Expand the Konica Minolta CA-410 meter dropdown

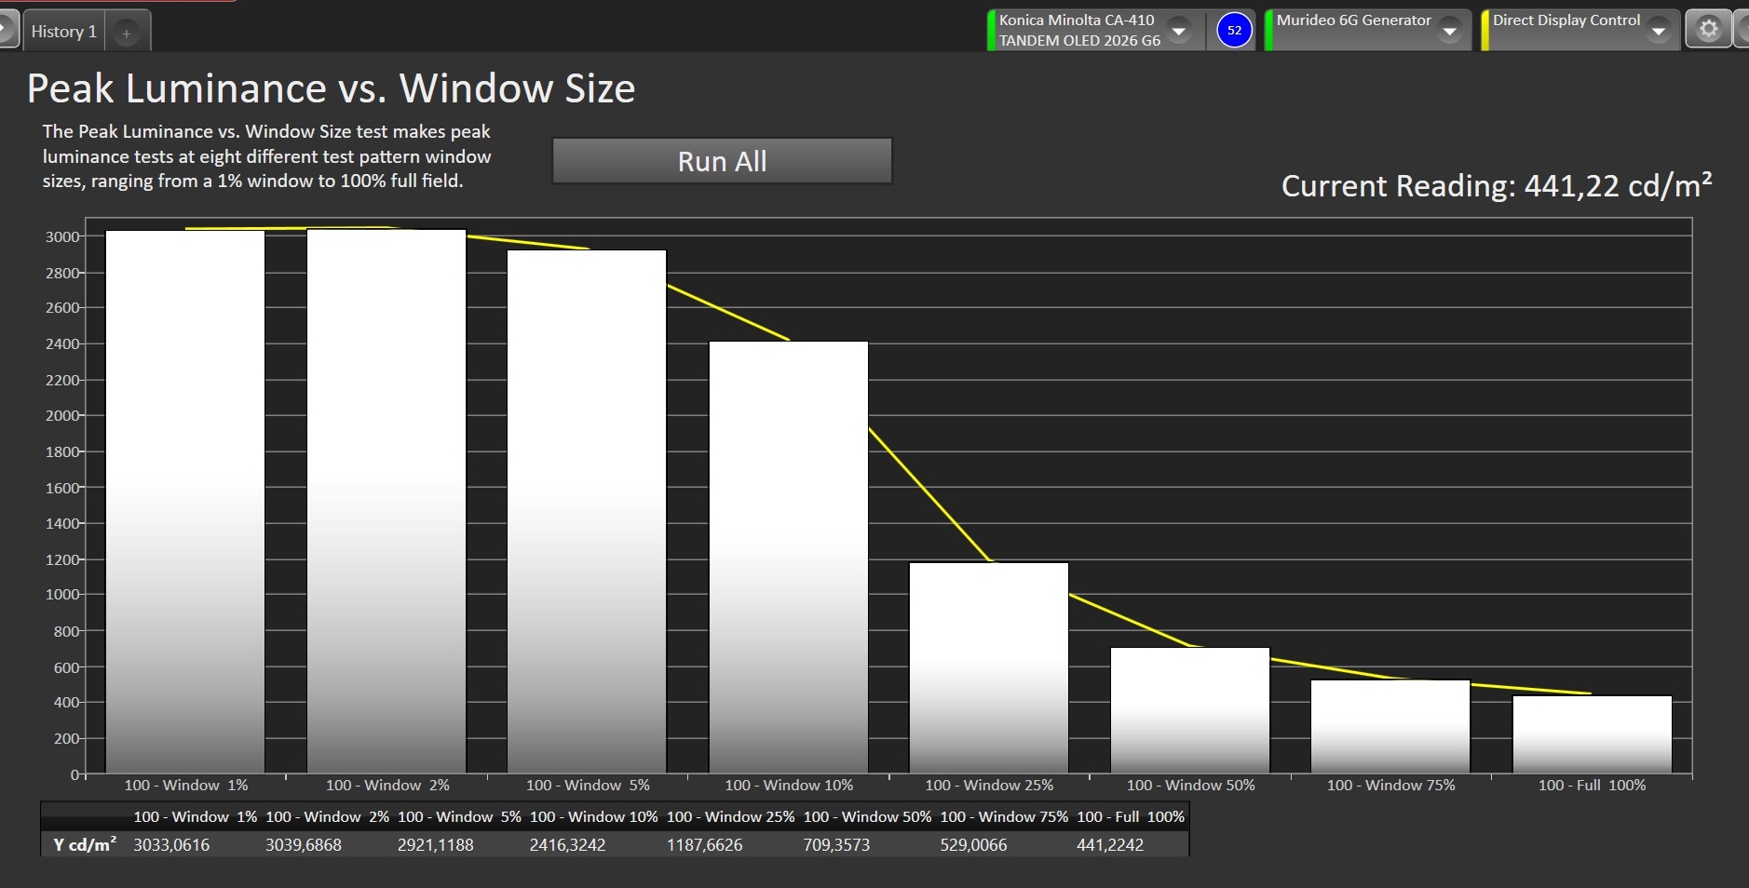[x=1179, y=31]
